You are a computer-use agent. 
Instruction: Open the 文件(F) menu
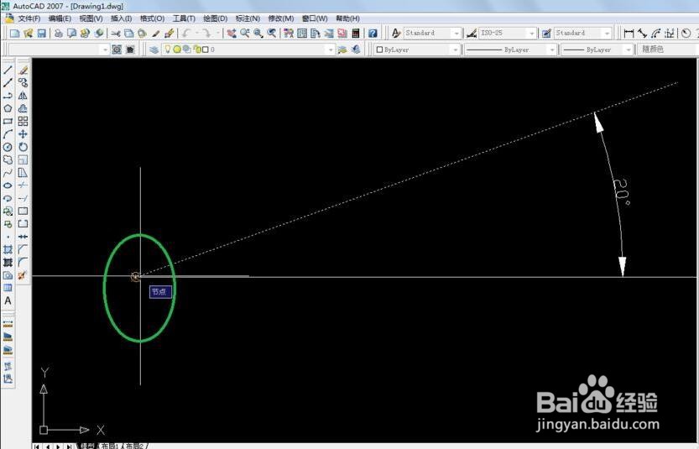tap(29, 18)
